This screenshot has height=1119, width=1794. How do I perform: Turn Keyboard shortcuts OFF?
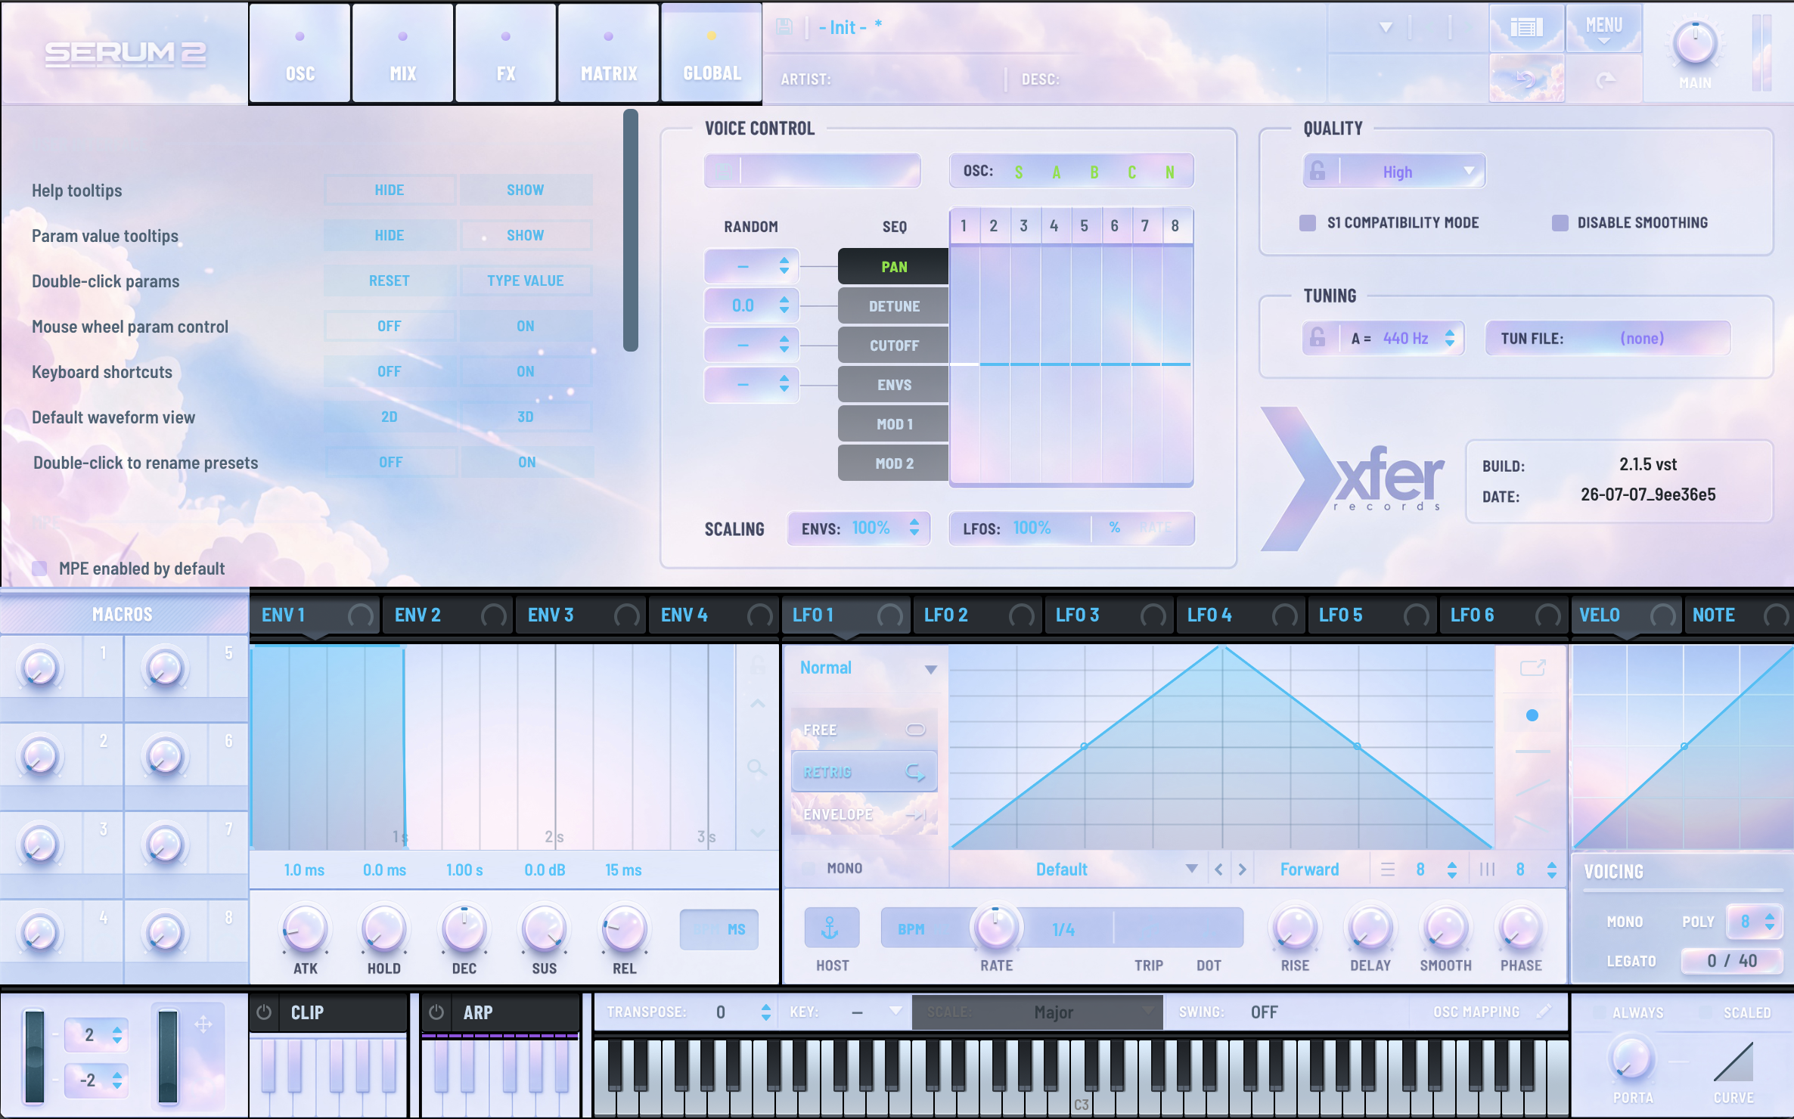(x=390, y=371)
